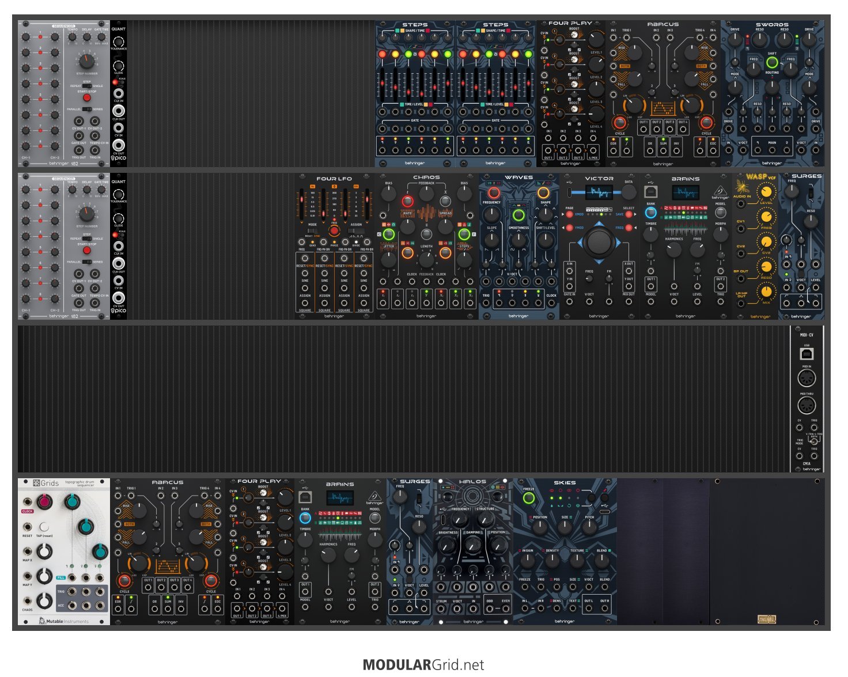Click the CV1 jack on Wasp VCF
The height and width of the screenshot is (677, 848).
pos(741,229)
